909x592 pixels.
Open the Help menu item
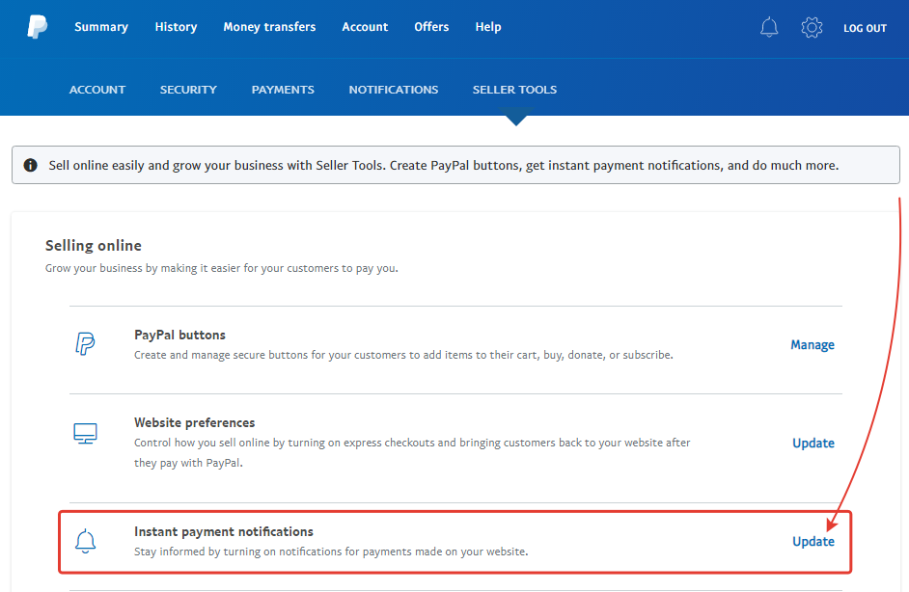[x=488, y=27]
